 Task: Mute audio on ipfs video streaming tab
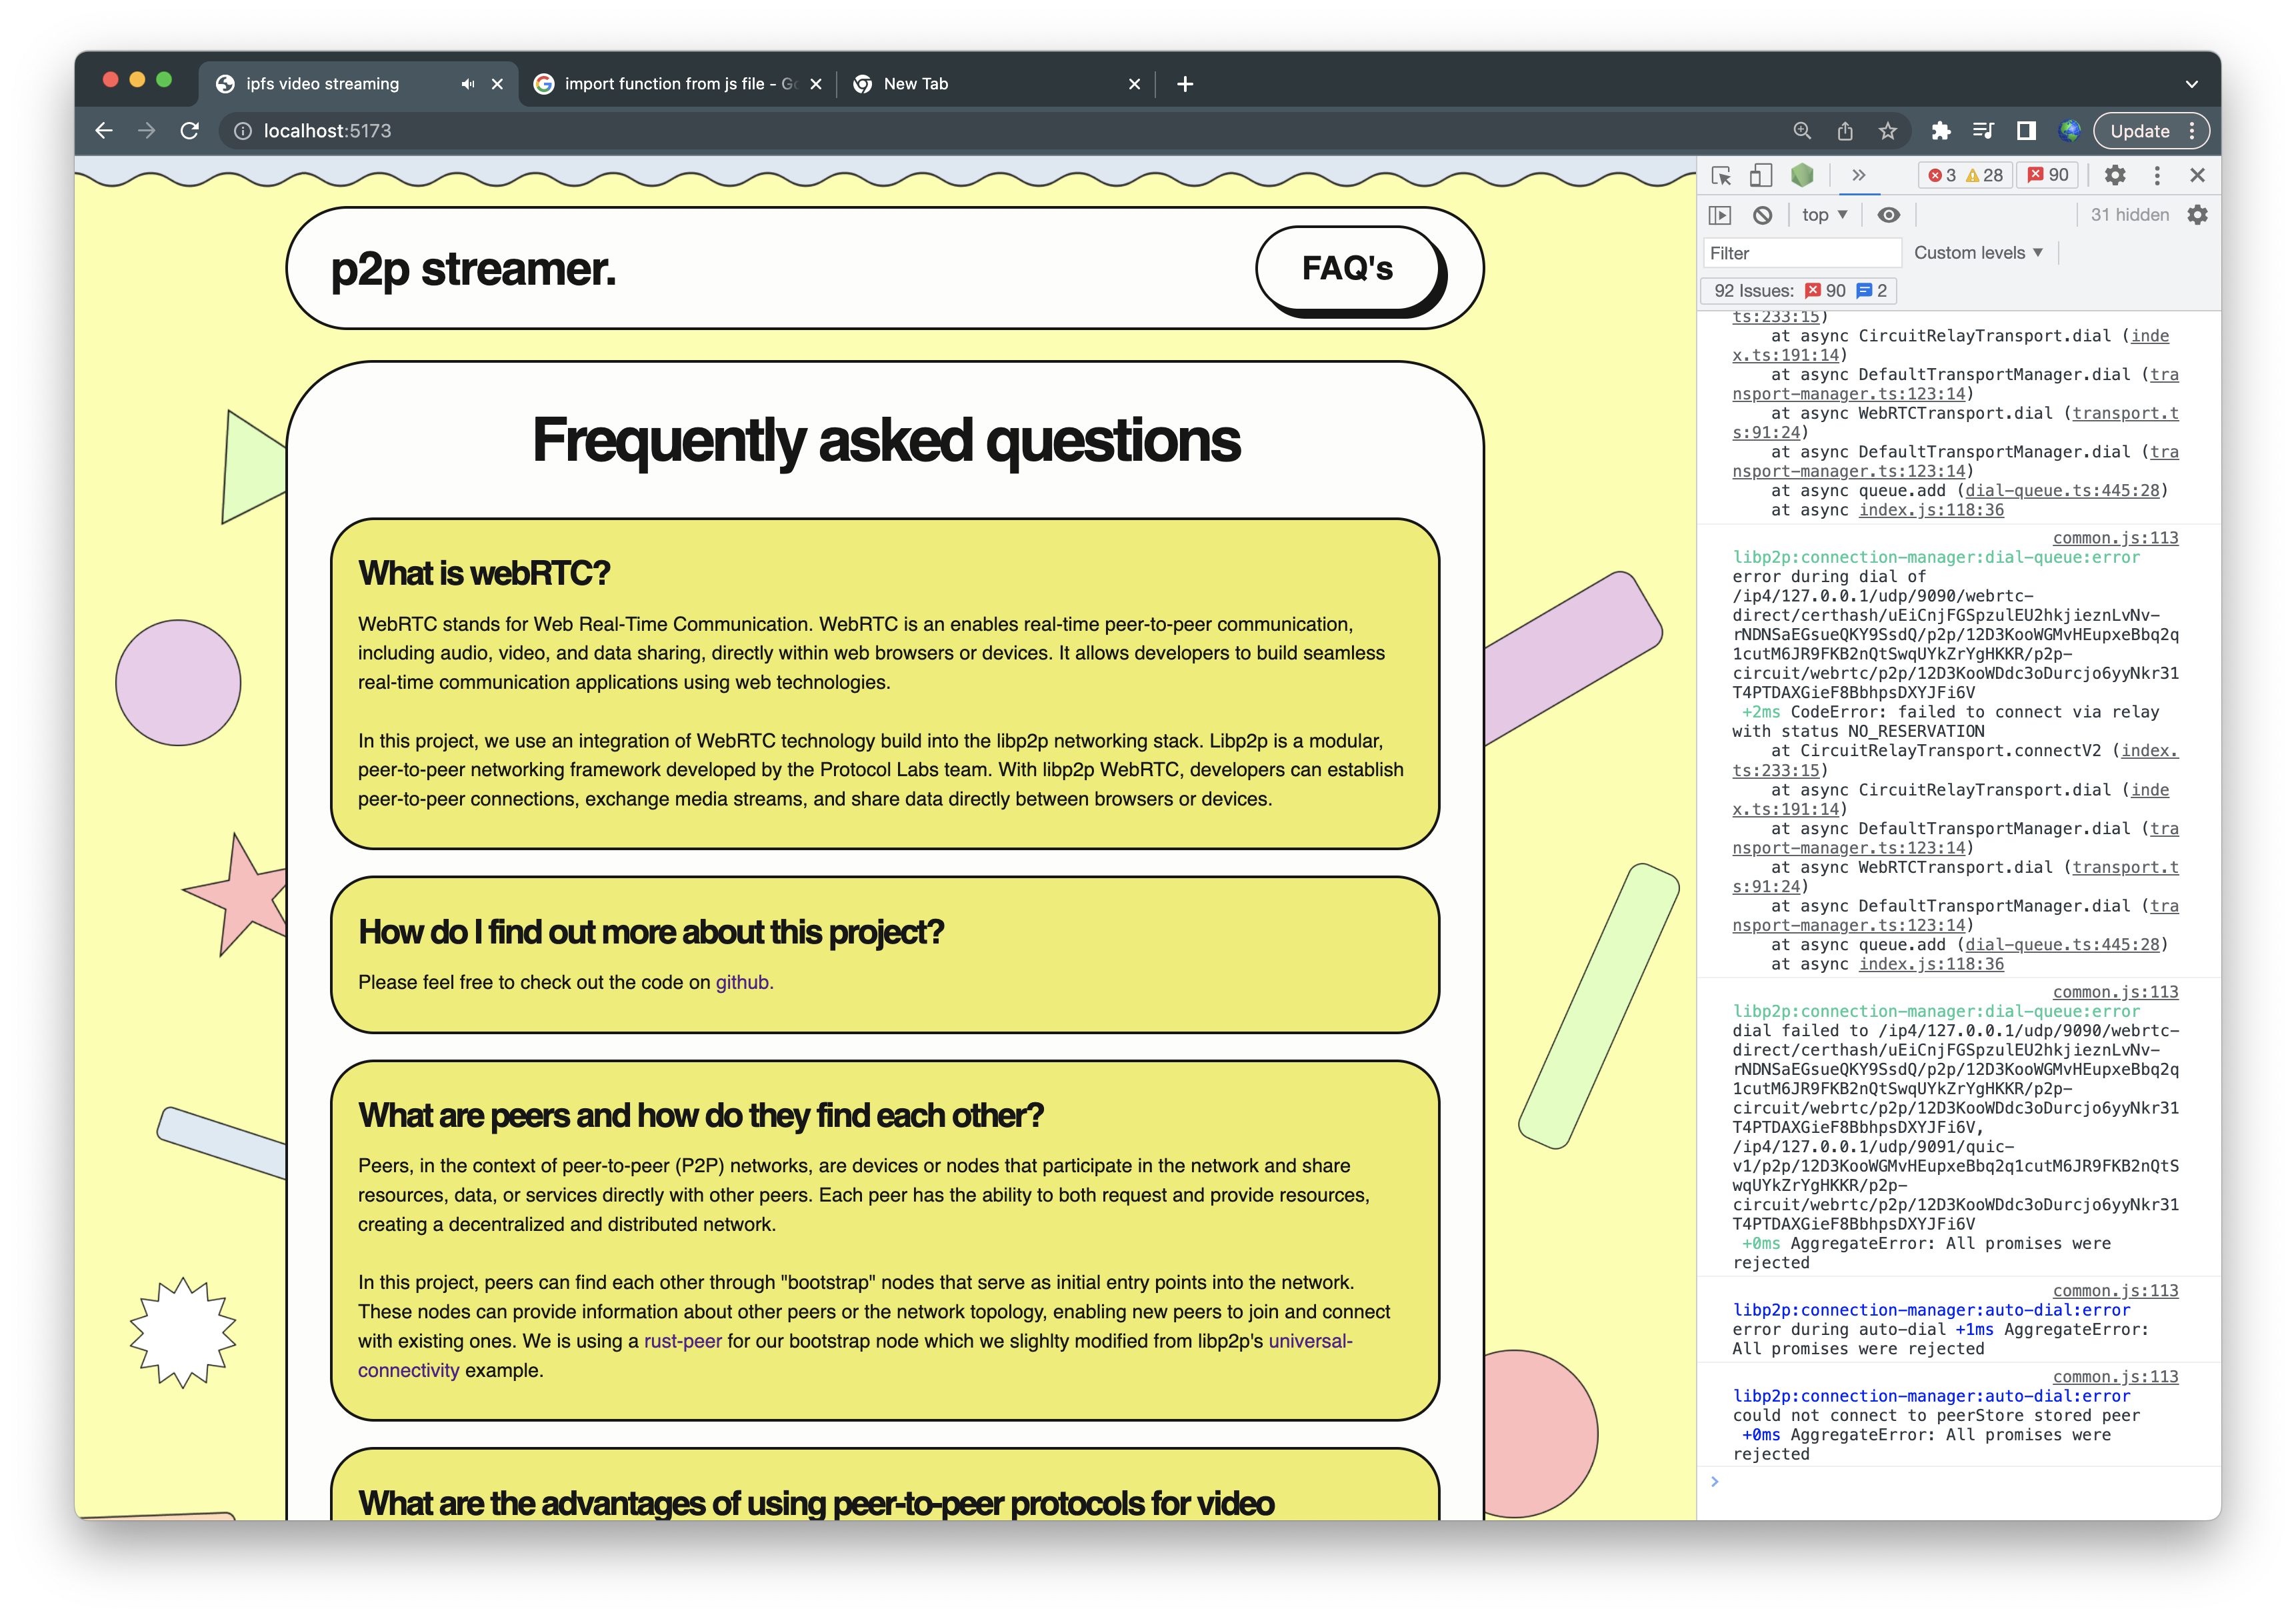point(467,84)
